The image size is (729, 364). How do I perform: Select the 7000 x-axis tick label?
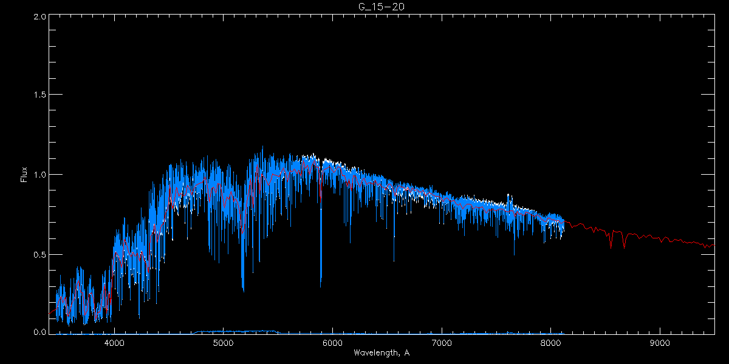[442, 343]
